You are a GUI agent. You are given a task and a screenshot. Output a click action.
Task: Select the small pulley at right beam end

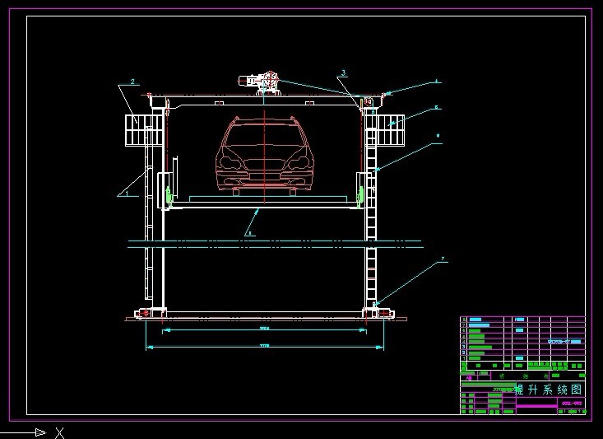point(369,102)
